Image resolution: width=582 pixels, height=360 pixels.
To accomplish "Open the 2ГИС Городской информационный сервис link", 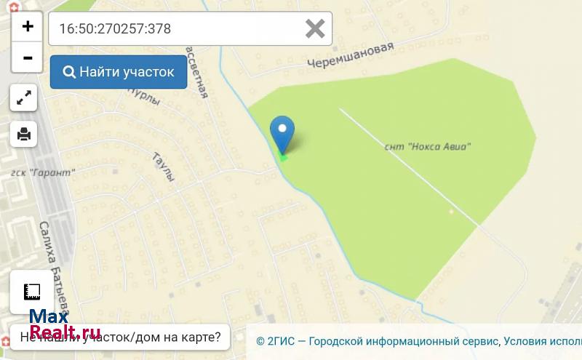I will pos(378,341).
